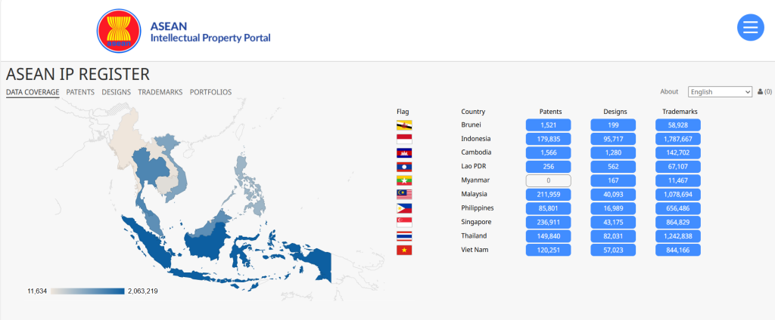Open Brunei designs count 199
This screenshot has width=775, height=320.
click(613, 125)
